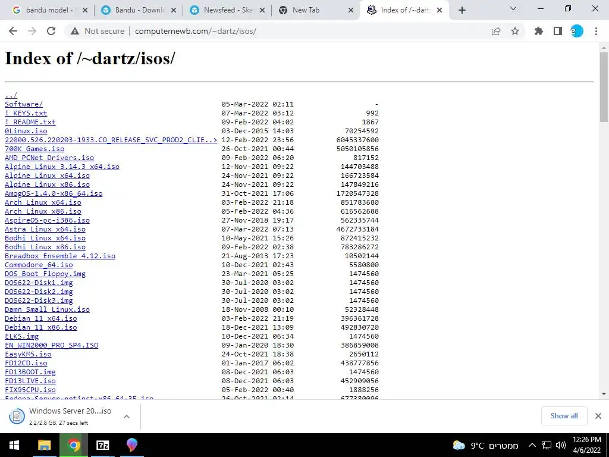This screenshot has width=609, height=457.
Task: Close the bandu model tab
Action: (85, 10)
